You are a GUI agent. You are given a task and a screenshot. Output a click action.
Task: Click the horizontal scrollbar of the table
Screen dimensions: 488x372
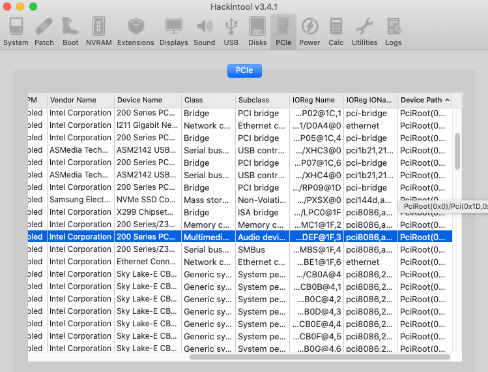320,357
